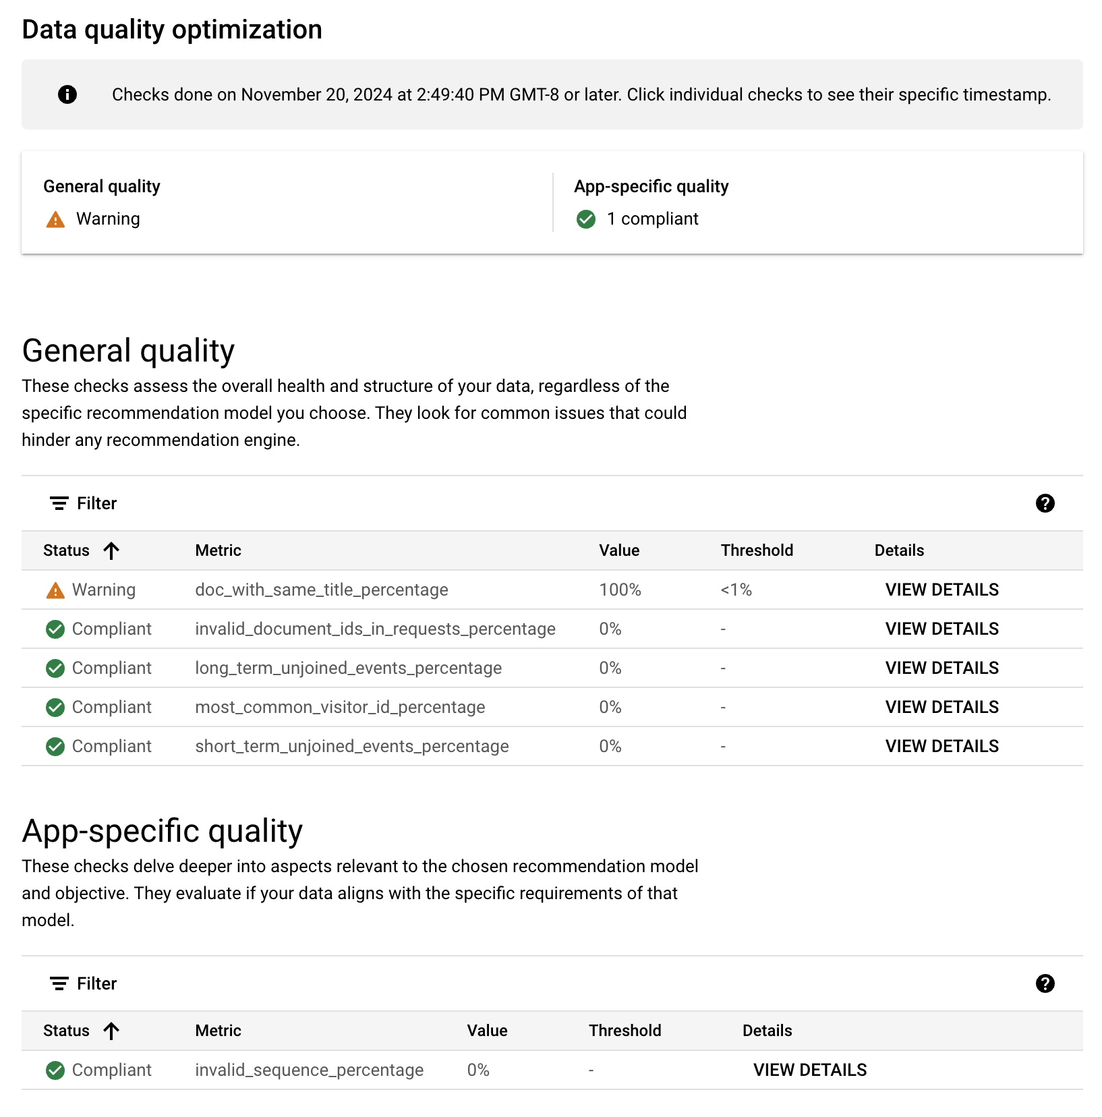Image resolution: width=1102 pixels, height=1117 pixels.
Task: Click the green compliant icon in App-specific summary
Action: click(585, 219)
